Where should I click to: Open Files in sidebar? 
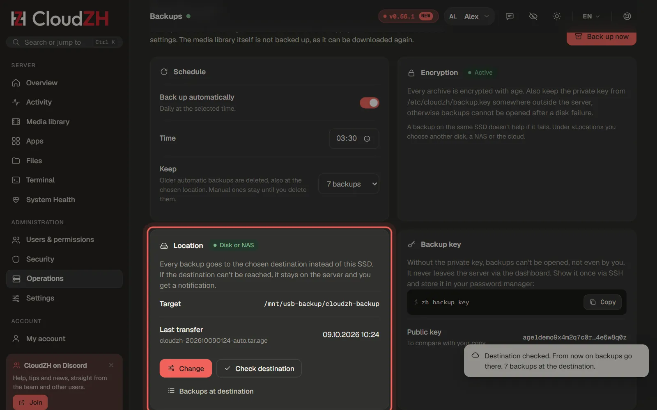click(x=64, y=161)
